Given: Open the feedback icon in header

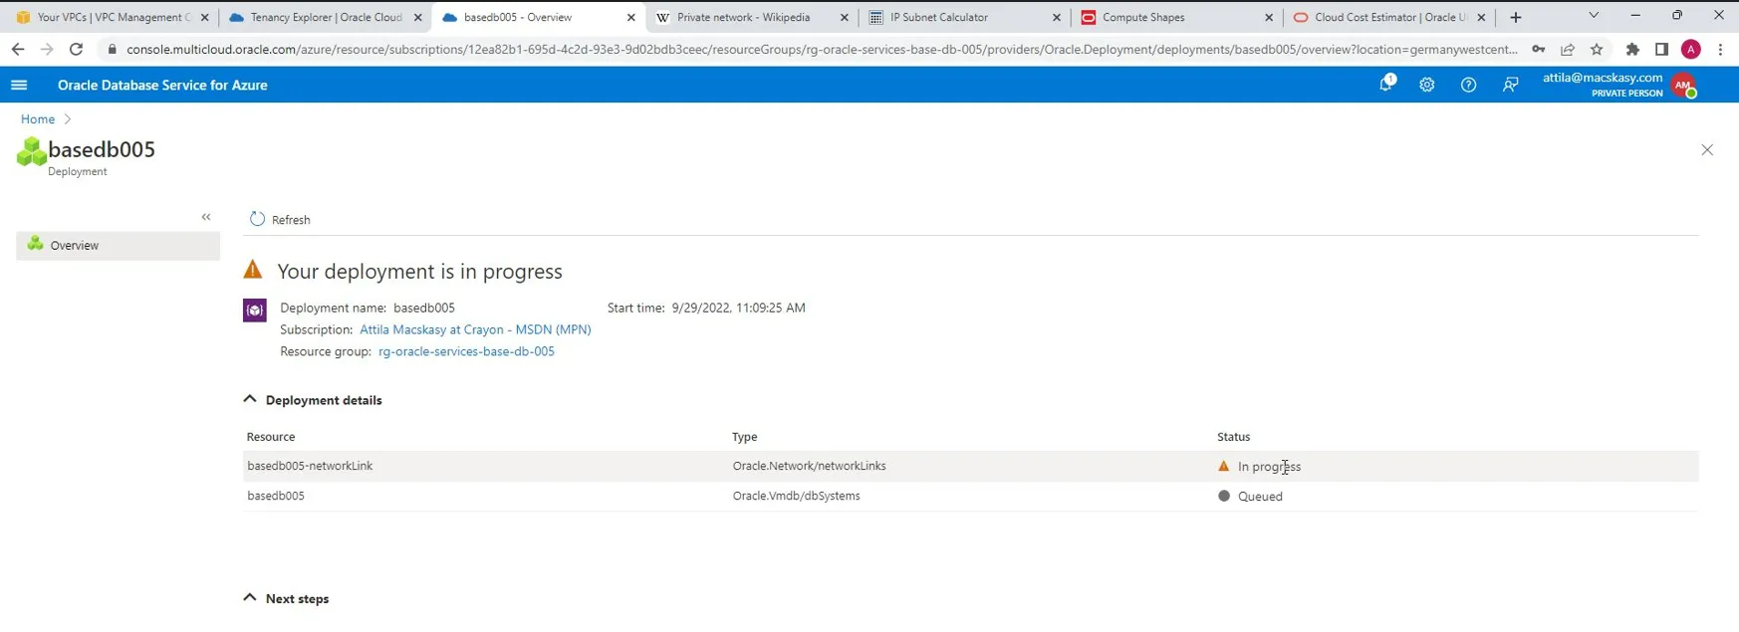Looking at the screenshot, I should [x=1510, y=85].
